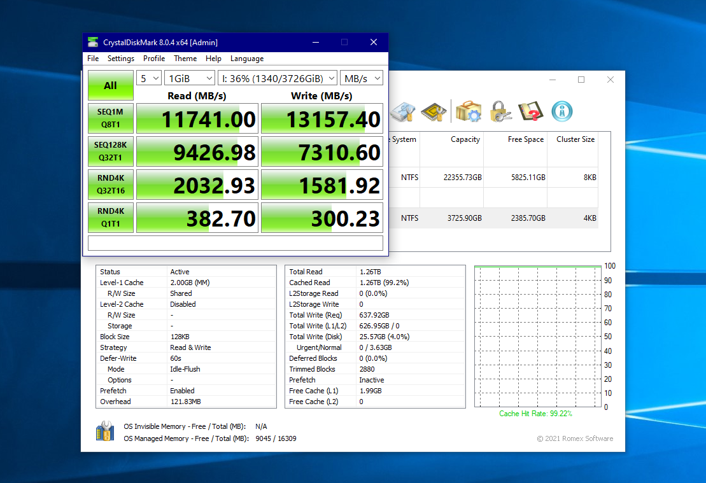This screenshot has height=483, width=706.
Task: Open the Help menu
Action: (213, 59)
